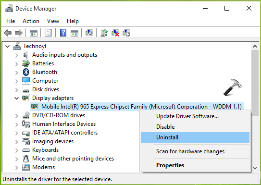Viewport: 261px width, 185px height.
Task: Open the Help menu
Action: [x=73, y=21]
